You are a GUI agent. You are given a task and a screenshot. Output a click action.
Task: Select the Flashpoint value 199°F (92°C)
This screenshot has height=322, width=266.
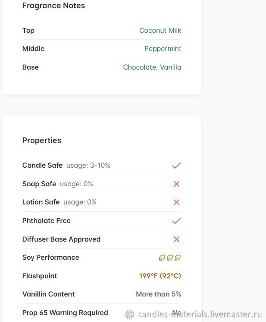click(x=160, y=276)
